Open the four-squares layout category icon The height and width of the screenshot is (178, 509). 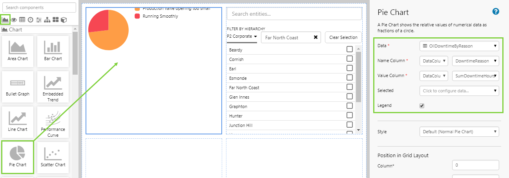pyautogui.click(x=56, y=20)
